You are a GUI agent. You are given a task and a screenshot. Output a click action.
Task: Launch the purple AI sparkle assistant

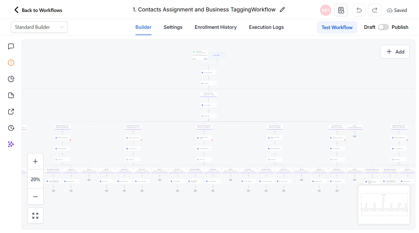point(11,144)
